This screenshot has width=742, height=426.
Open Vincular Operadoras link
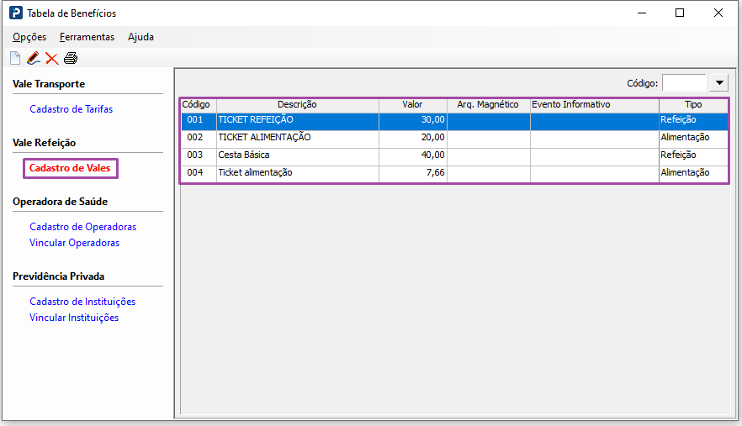(x=74, y=243)
